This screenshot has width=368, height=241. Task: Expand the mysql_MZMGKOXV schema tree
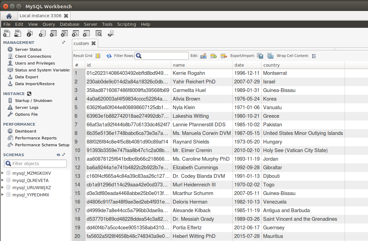pyautogui.click(x=2, y=173)
